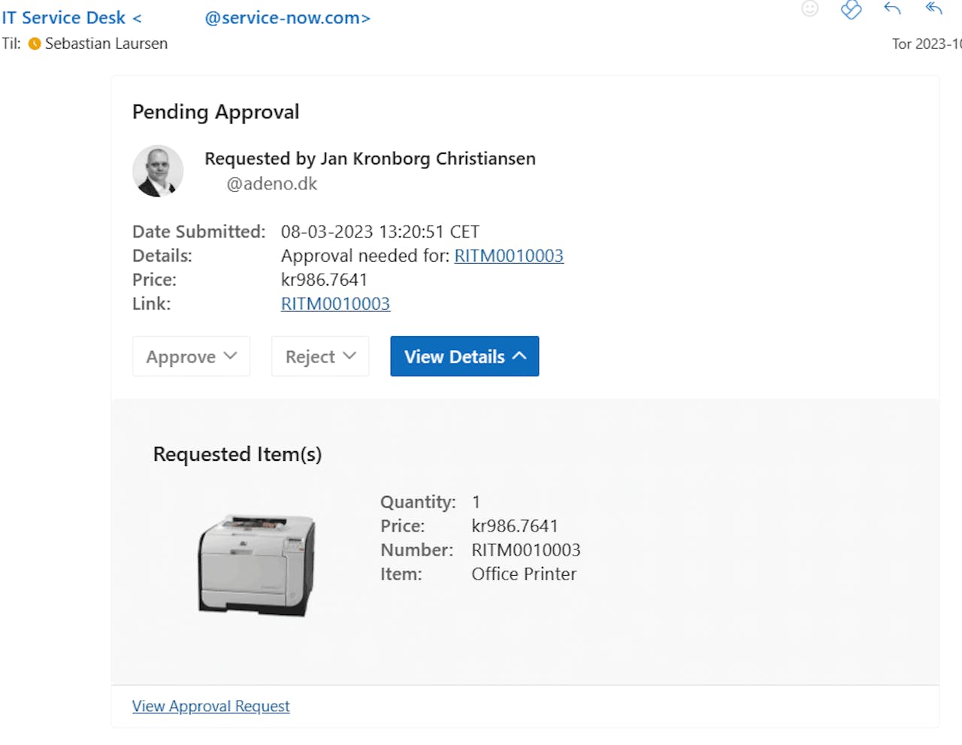Open RITM0010003 from the Details row
The image size is (962, 745).
[x=509, y=256]
